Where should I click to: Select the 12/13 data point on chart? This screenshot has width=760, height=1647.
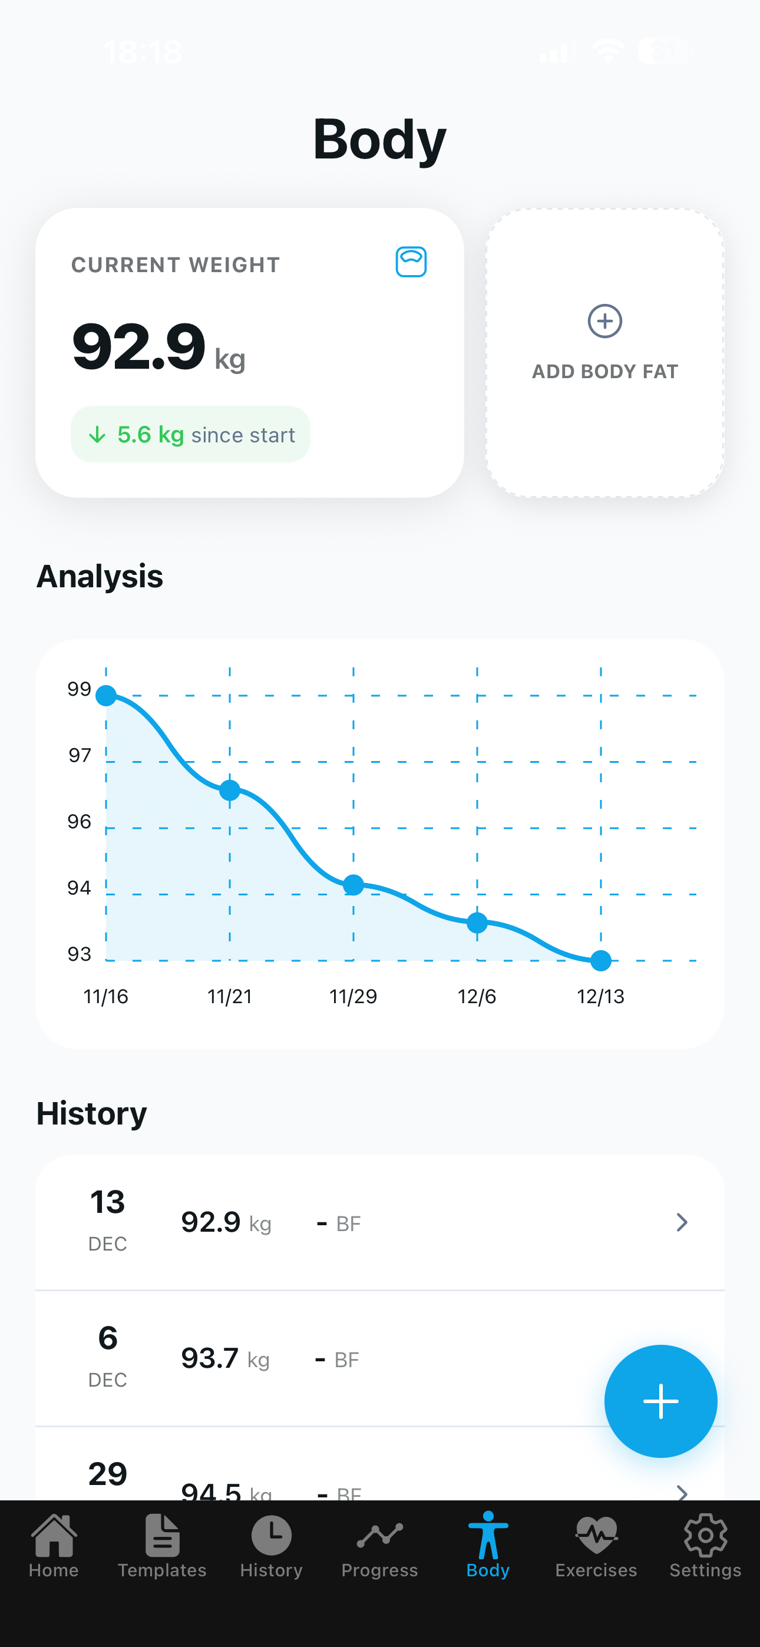pyautogui.click(x=601, y=960)
